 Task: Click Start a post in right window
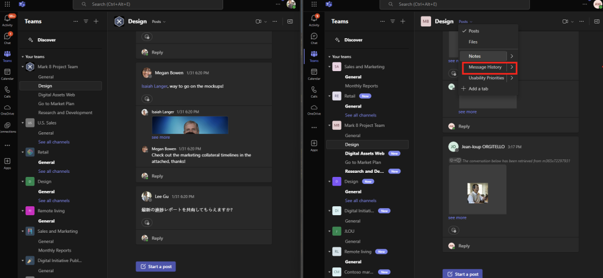coord(462,274)
